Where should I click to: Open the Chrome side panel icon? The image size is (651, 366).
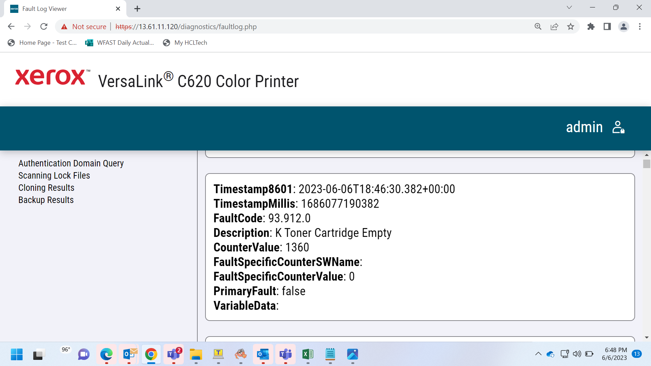pos(607,26)
